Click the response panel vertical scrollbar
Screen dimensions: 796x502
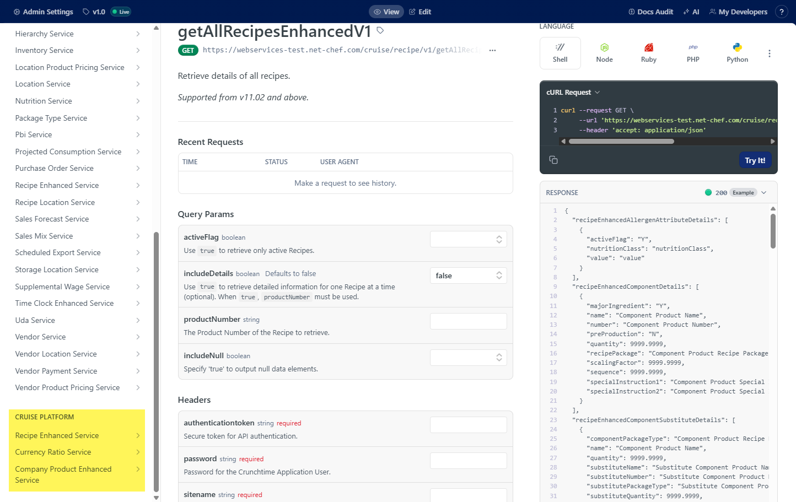[x=773, y=231]
